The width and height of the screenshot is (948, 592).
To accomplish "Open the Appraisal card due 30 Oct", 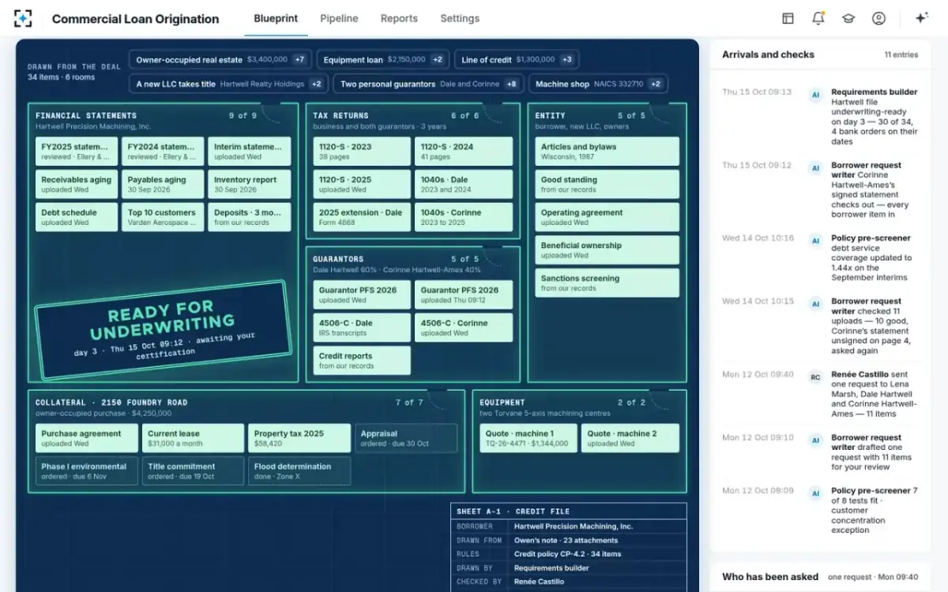I will [x=406, y=438].
